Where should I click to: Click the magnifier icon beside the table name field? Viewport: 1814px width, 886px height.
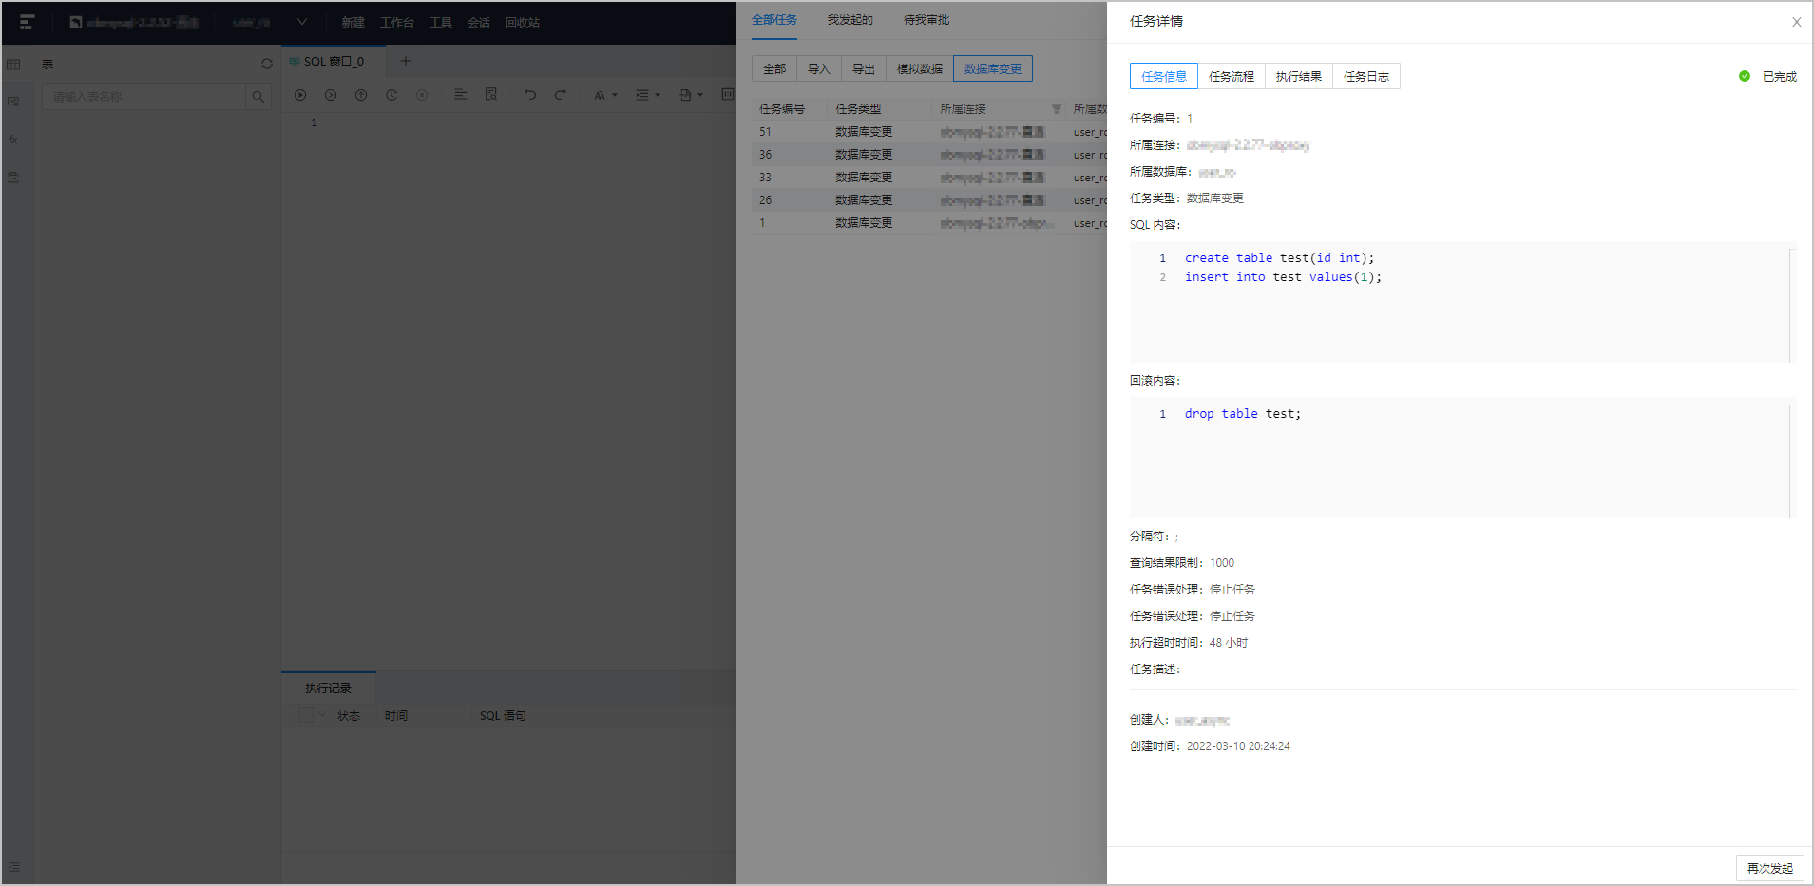pos(258,97)
